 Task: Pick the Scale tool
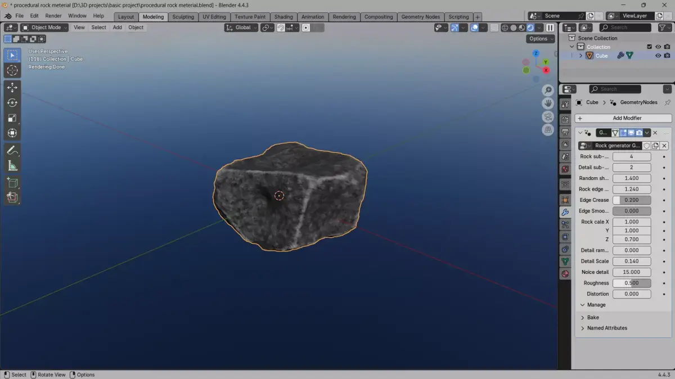coord(12,118)
